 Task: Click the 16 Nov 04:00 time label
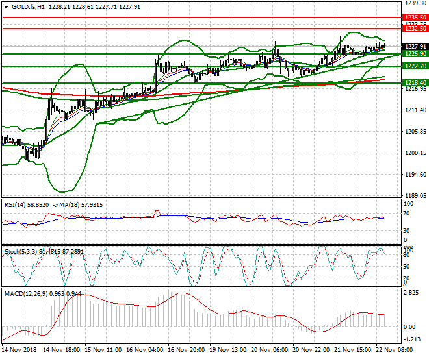[x=145, y=350]
